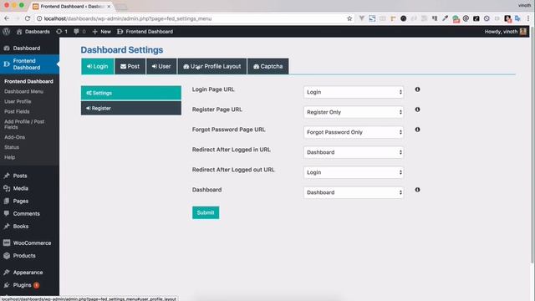
Task: Select the Settings side tab
Action: 131,93
